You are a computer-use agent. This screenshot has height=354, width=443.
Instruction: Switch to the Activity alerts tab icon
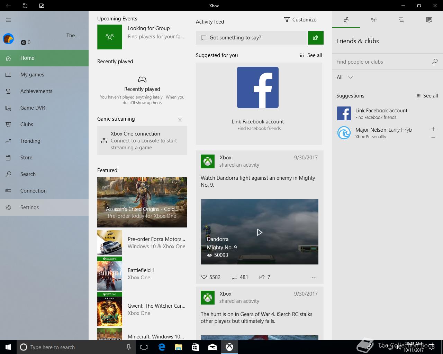point(429,20)
